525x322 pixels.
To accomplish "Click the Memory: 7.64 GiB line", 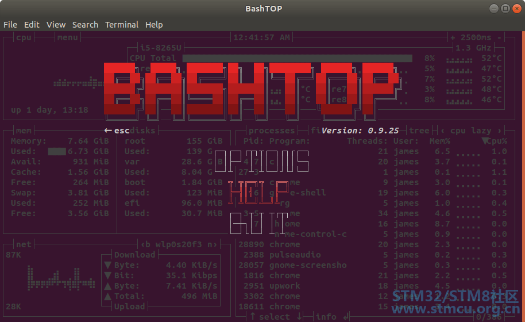I will [x=60, y=141].
